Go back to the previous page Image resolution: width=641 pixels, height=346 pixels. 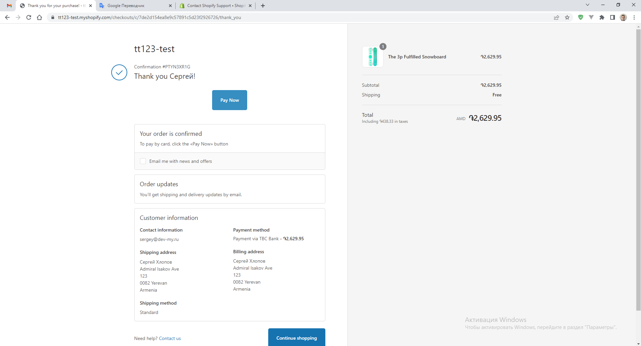[7, 17]
